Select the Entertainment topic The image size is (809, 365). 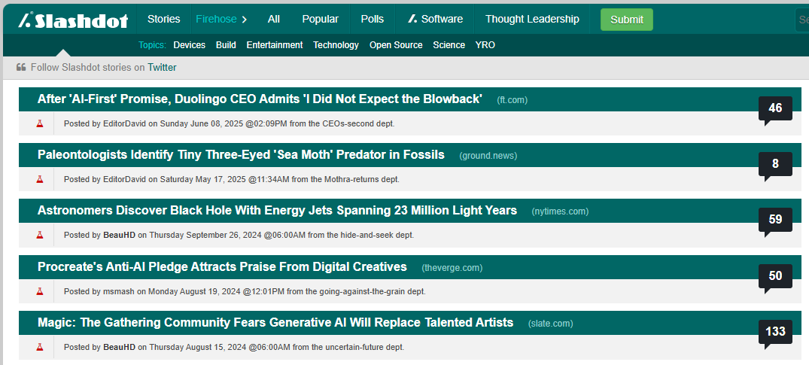(275, 45)
